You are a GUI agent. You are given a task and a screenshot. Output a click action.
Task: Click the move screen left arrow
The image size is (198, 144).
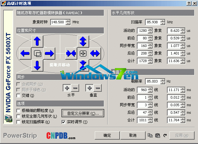(x=25, y=53)
